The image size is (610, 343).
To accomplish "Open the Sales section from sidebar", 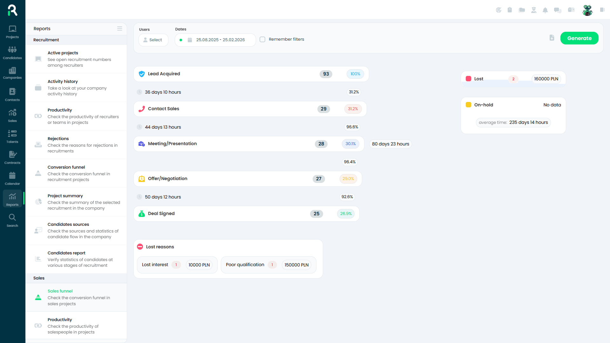I will click(x=12, y=114).
